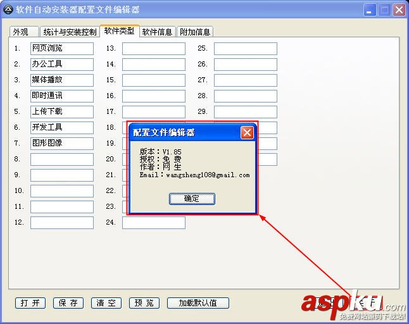The width and height of the screenshot is (409, 324).
Task: Focus the empty input field 8
Action: tap(62, 159)
